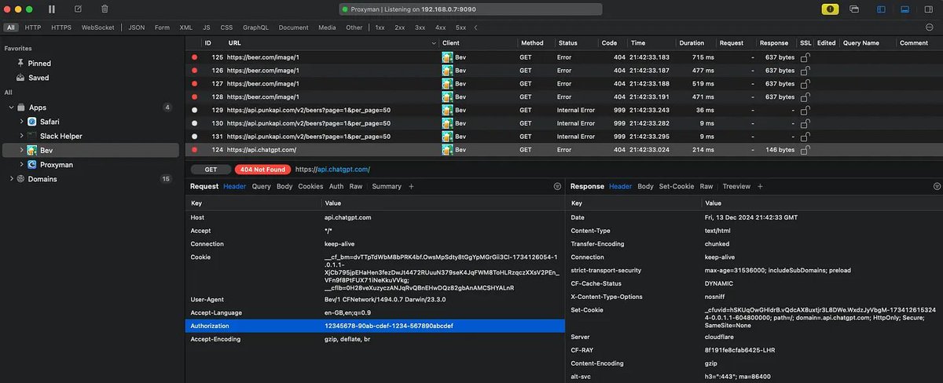
Task: Sort by the Duration column header
Action: click(692, 43)
